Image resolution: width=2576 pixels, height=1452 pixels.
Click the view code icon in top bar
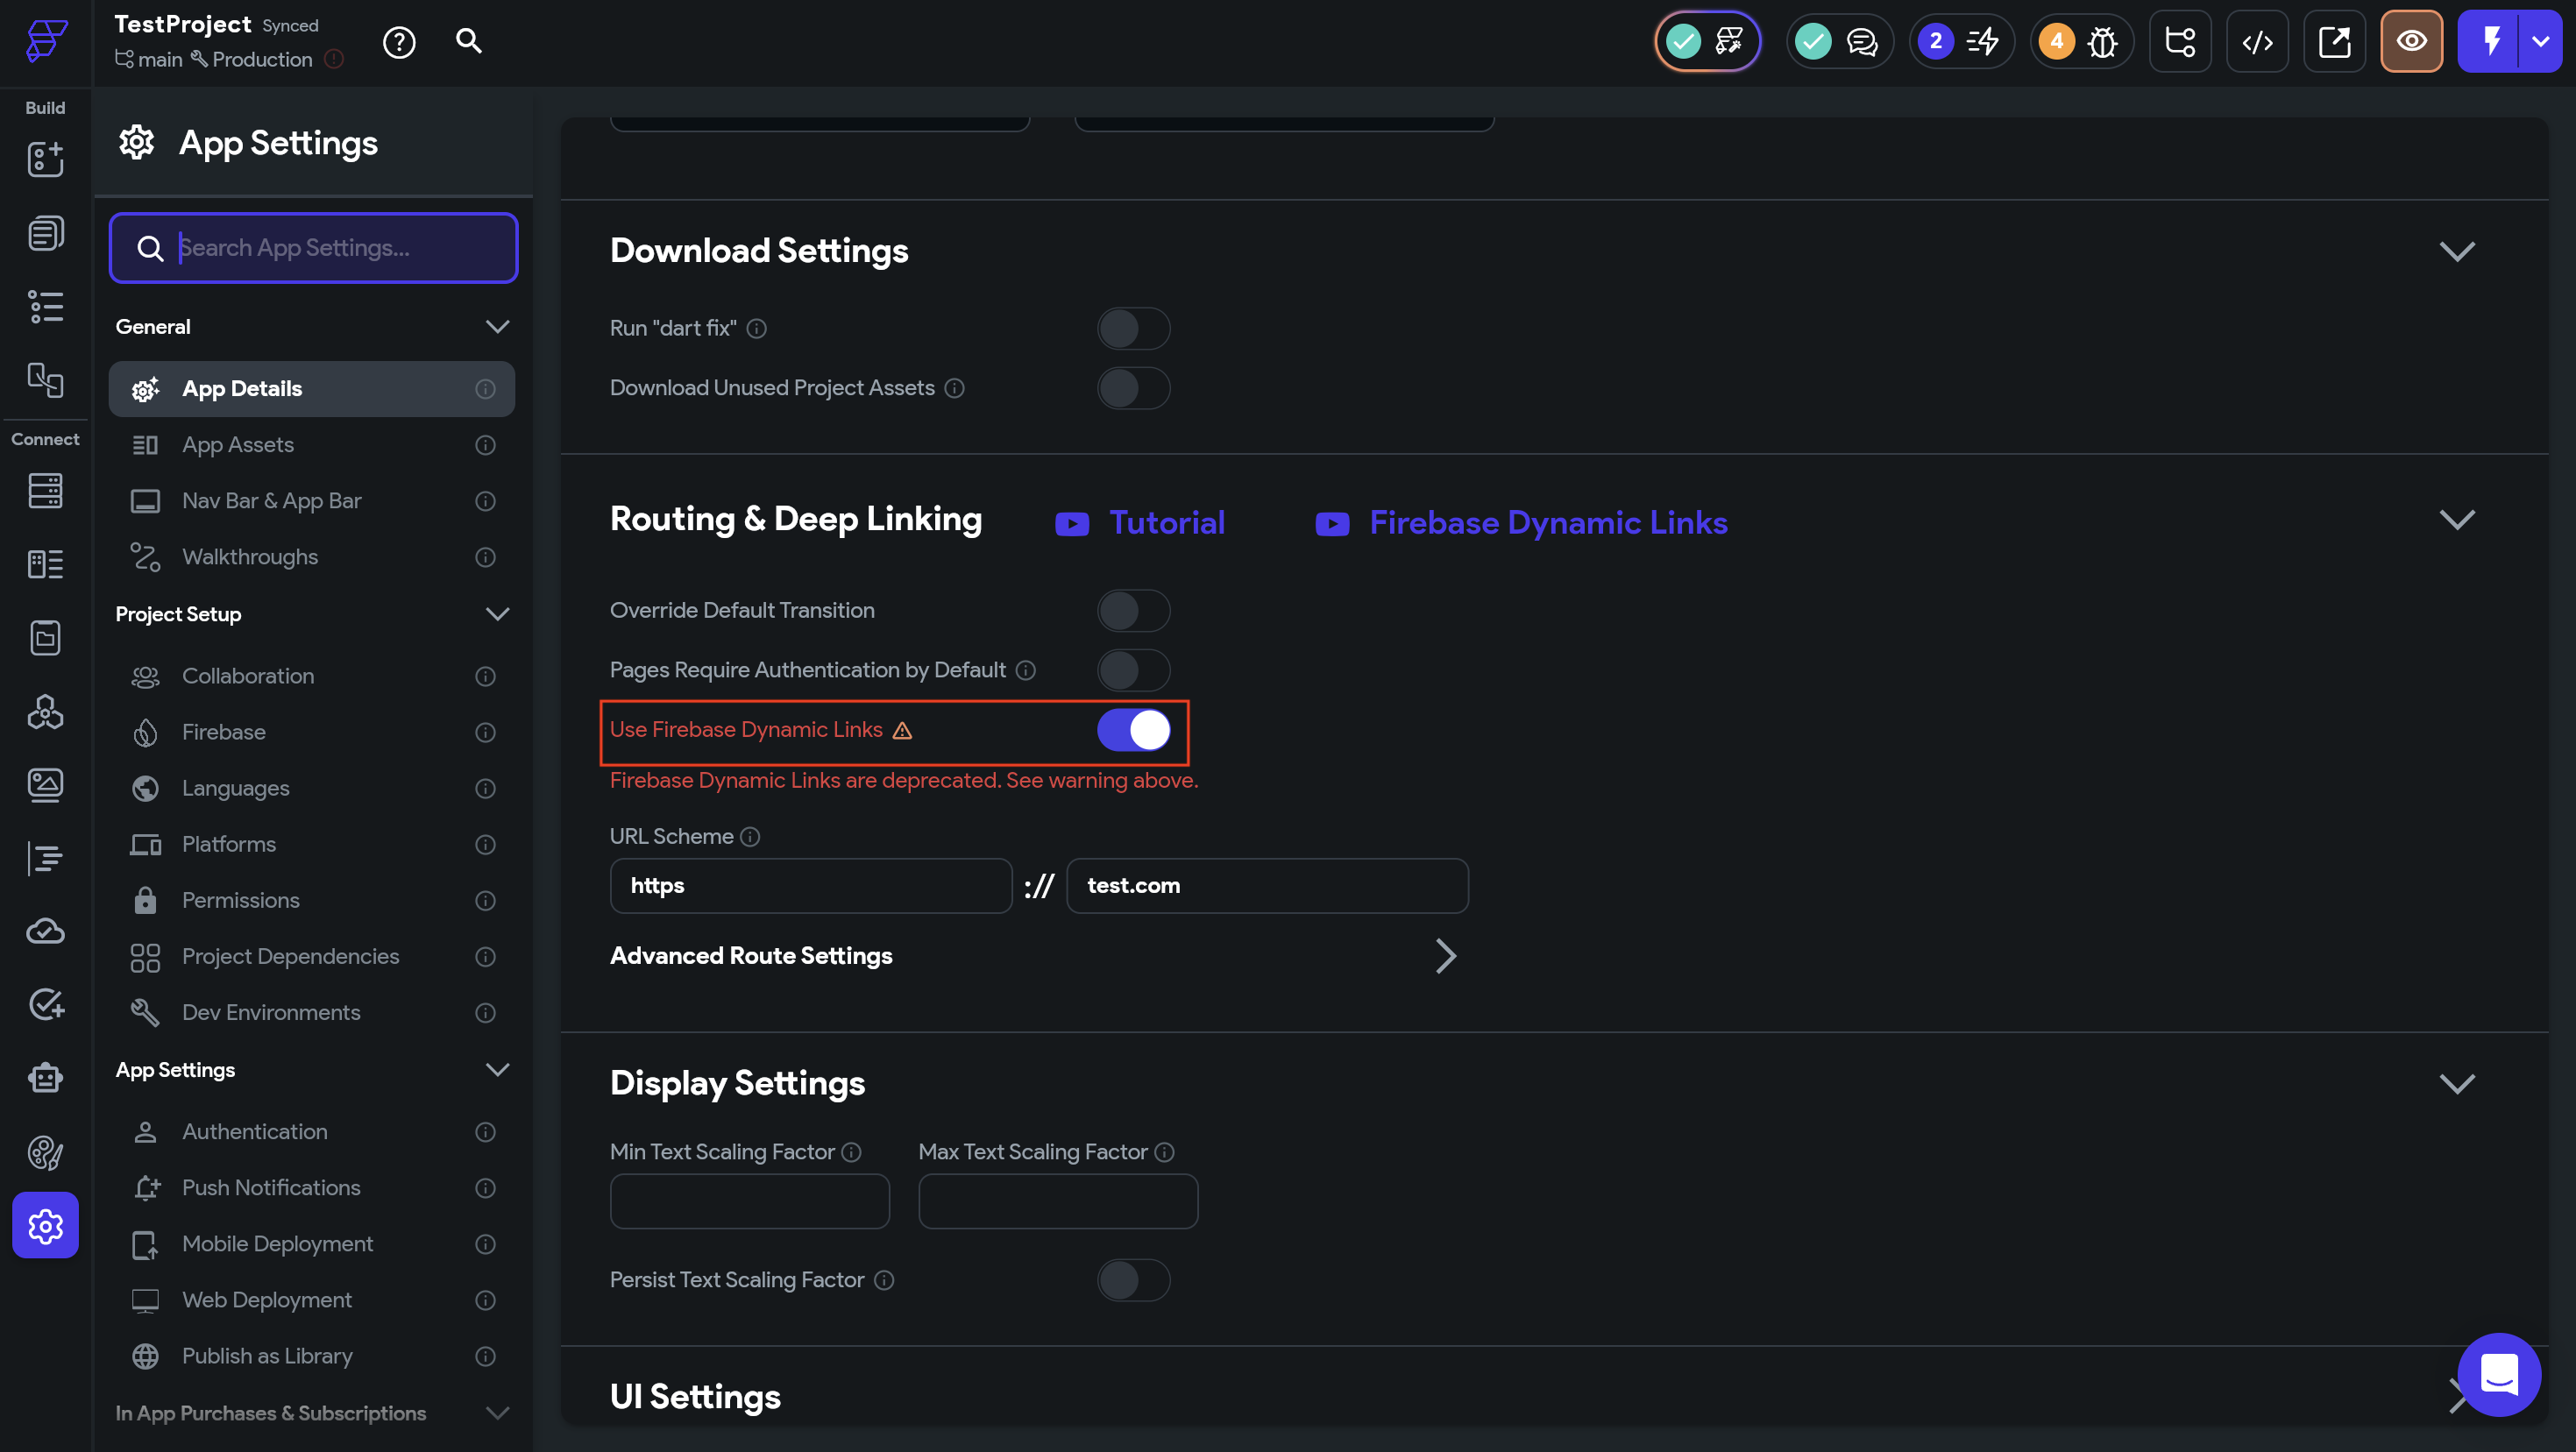2256,42
